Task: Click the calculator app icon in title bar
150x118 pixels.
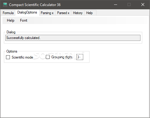Action: click(5, 5)
